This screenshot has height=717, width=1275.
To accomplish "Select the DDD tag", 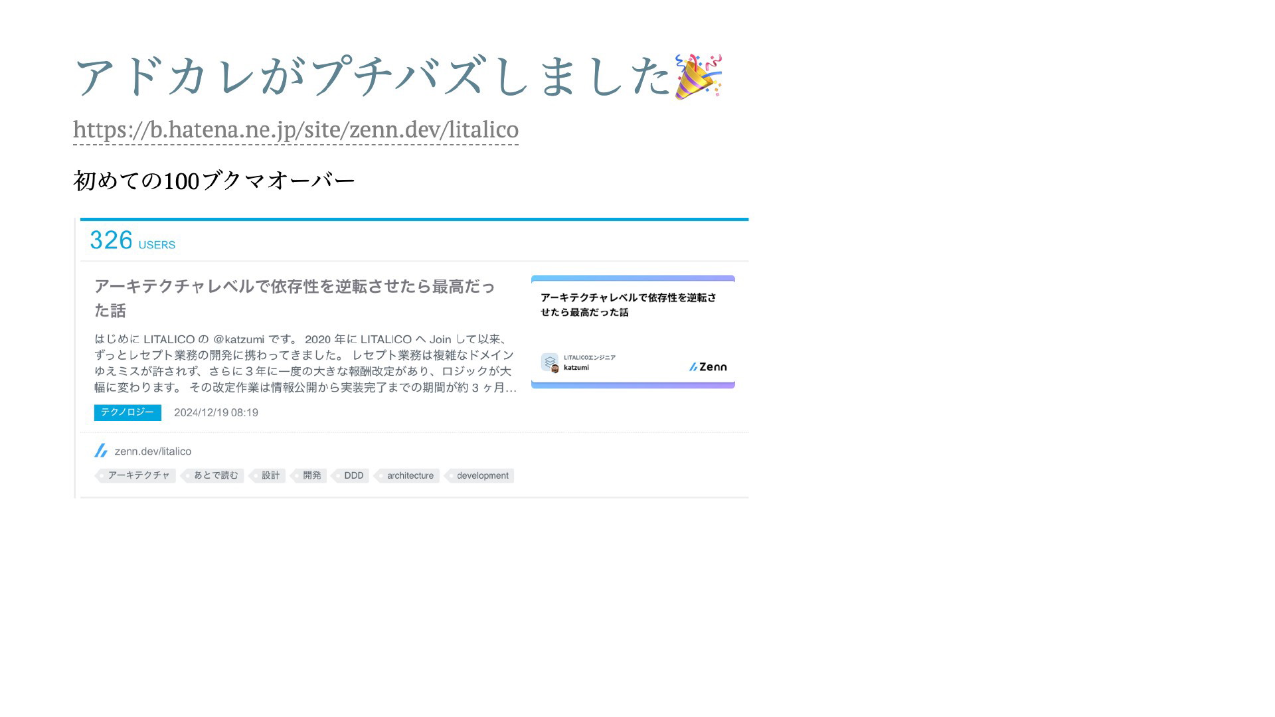I will pos(351,475).
